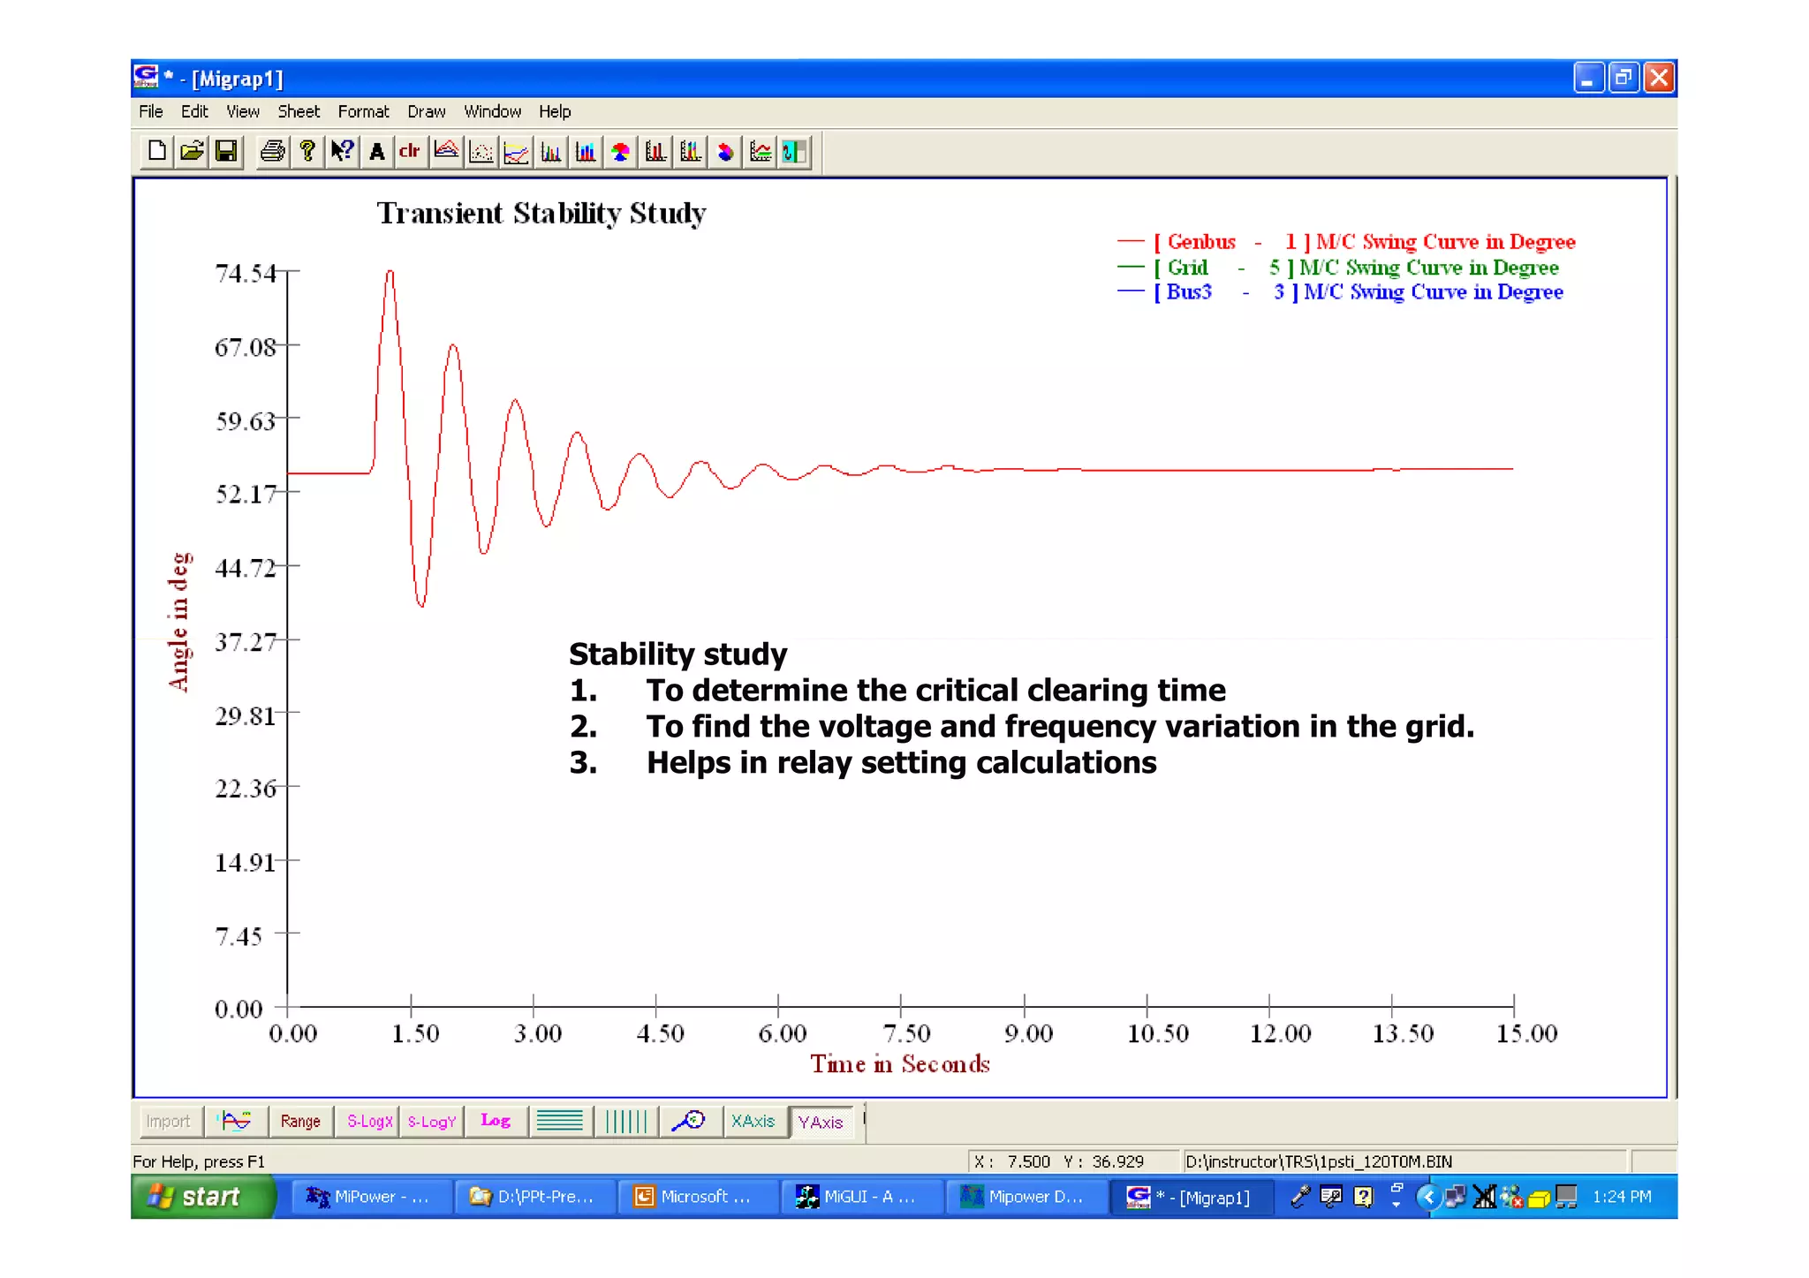Open help with the question mark icon
The width and height of the screenshot is (1809, 1278).
coord(307,152)
